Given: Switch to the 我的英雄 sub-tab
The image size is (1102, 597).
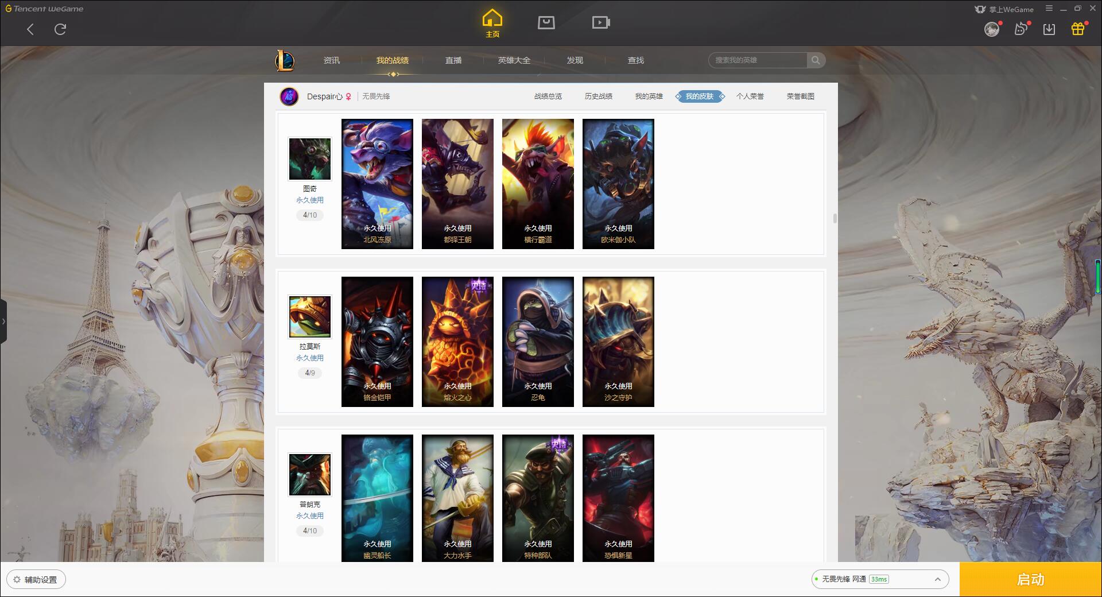Looking at the screenshot, I should (x=649, y=96).
